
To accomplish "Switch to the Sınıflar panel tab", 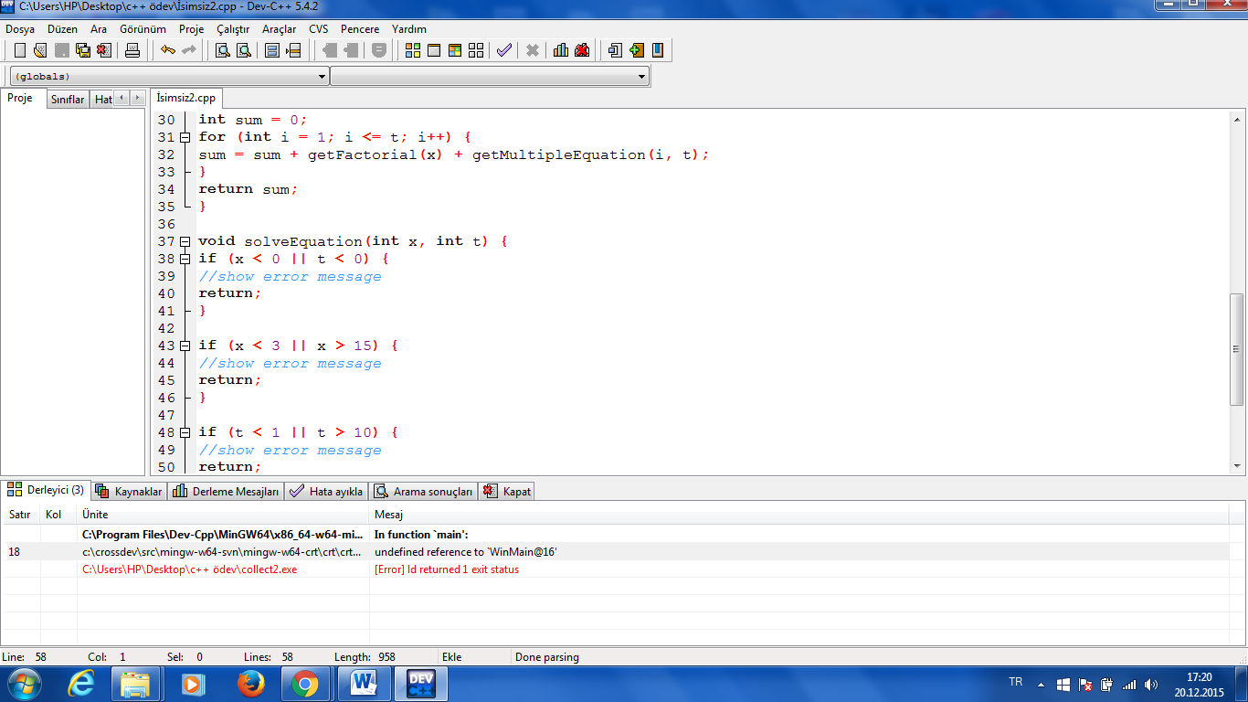I will coord(68,100).
